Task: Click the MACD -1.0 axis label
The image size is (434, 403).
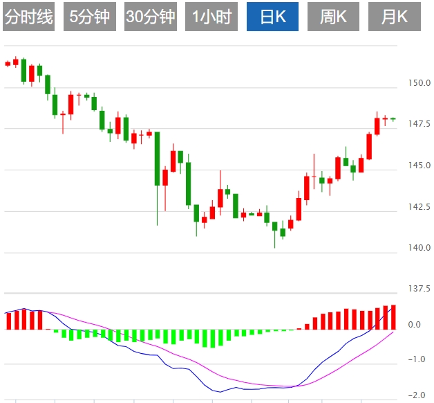Action: click(x=417, y=359)
